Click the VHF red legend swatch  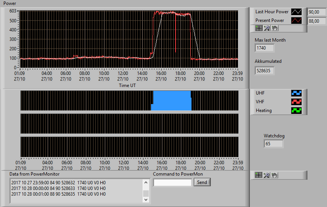(x=296, y=102)
